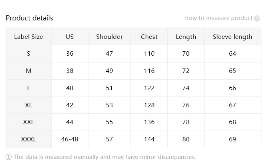Click the Length column header
This screenshot has width=271, height=167.
186,36
